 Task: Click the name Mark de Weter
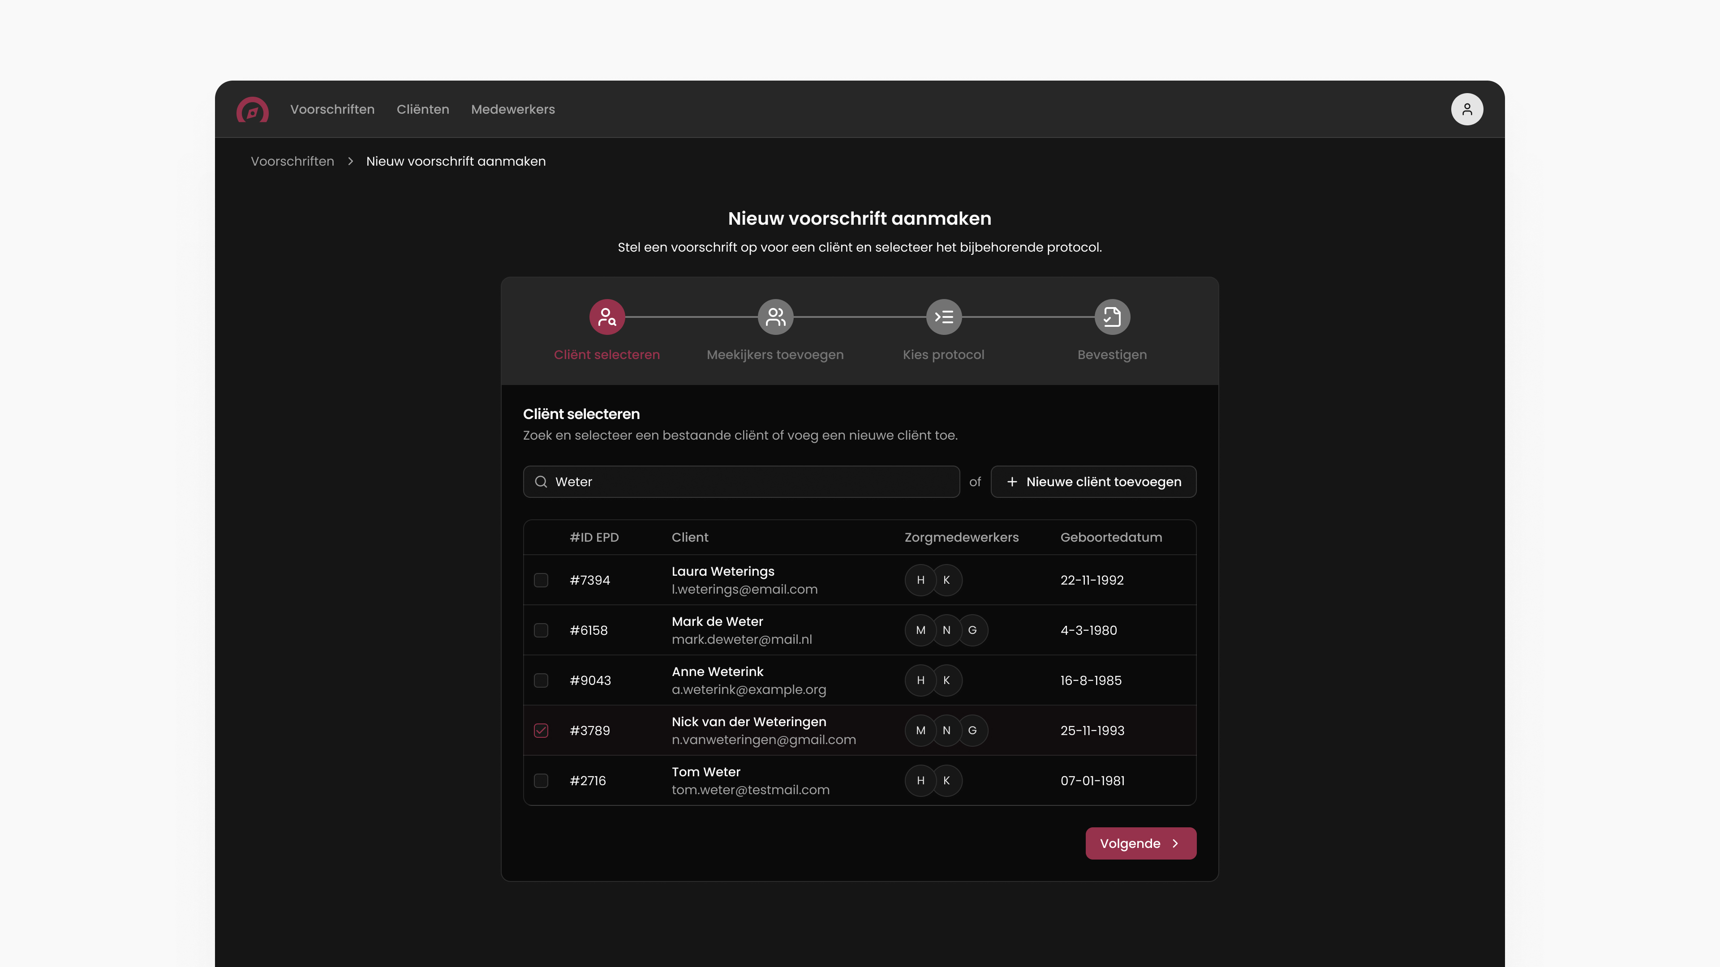(717, 621)
